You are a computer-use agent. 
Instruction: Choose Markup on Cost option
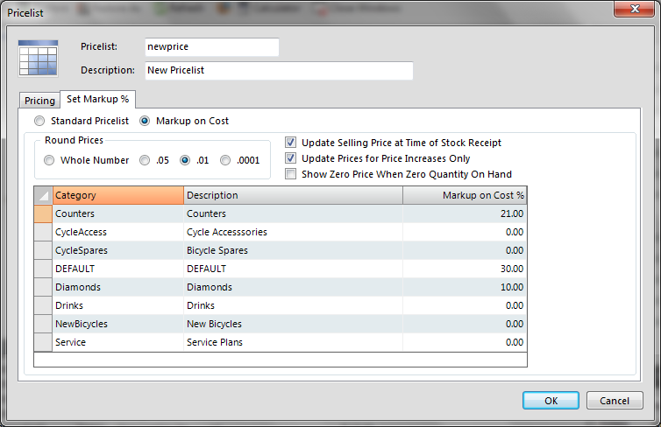pyautogui.click(x=146, y=121)
